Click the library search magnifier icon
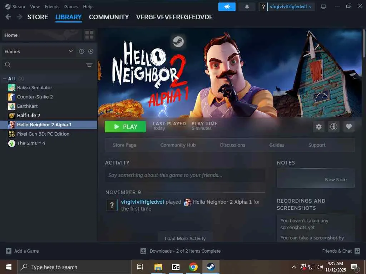Screen dimensions: 366x274 coord(8,65)
